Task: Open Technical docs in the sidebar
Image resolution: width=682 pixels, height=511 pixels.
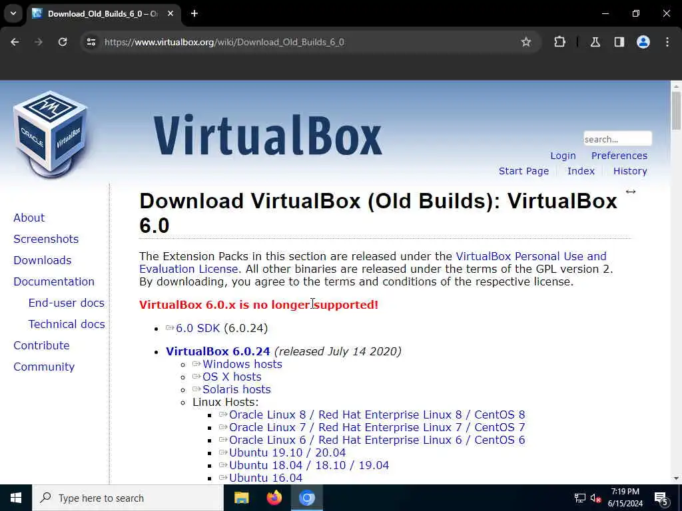Action: click(67, 324)
